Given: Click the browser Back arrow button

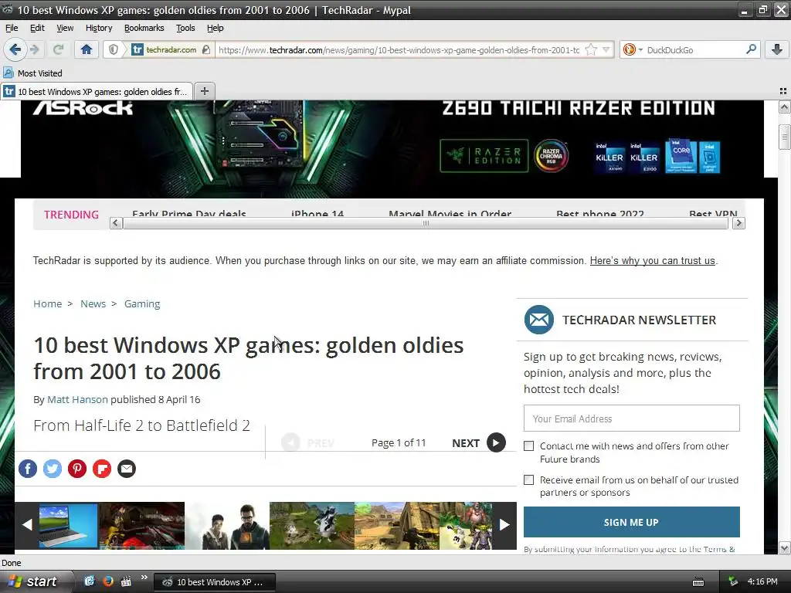Looking at the screenshot, I should pos(15,49).
